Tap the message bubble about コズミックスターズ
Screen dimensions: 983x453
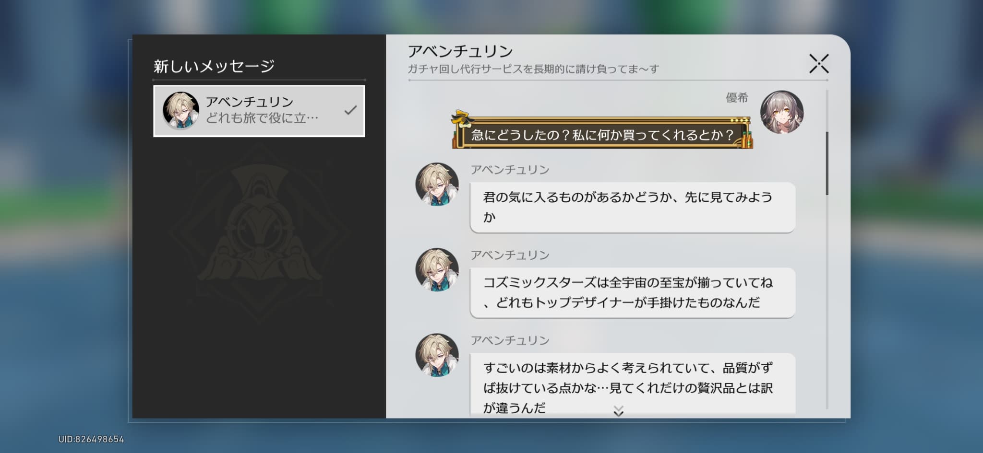coord(632,292)
